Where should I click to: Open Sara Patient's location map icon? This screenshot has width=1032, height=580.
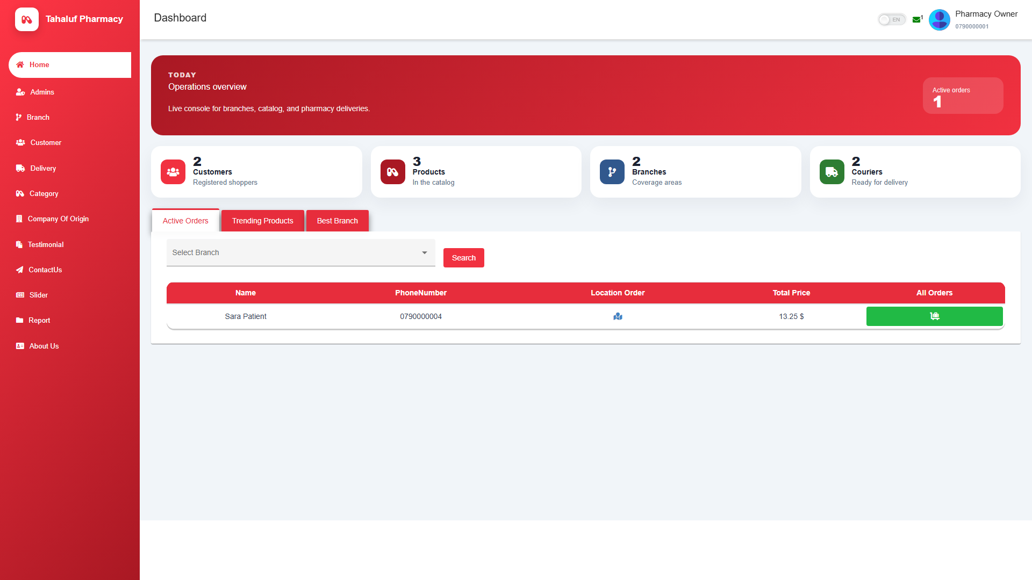[x=618, y=316]
